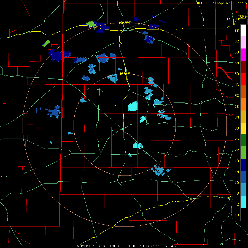
Task: Select the light green legend swatch
Action: [243, 153]
